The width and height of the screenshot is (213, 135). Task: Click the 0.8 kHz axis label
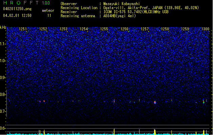point(3,94)
